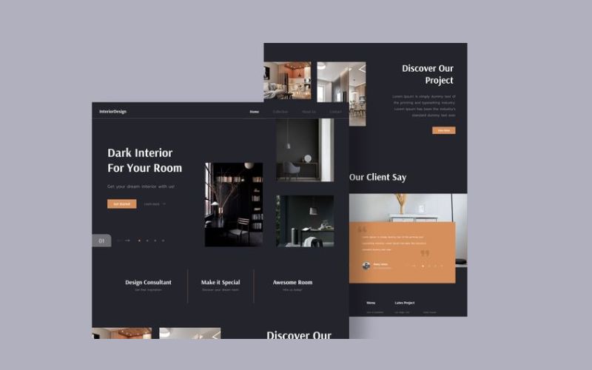This screenshot has height=370, width=592.
Task: Click the testimonial author avatar
Action: (366, 266)
